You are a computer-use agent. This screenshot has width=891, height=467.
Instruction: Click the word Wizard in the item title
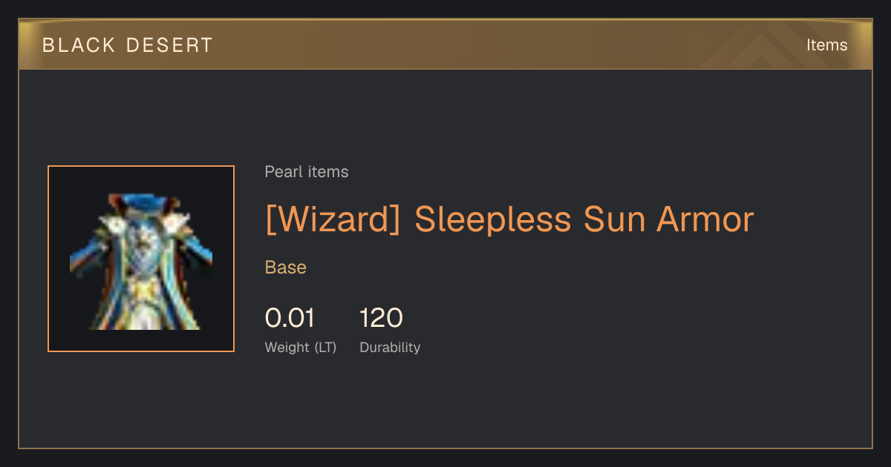333,219
